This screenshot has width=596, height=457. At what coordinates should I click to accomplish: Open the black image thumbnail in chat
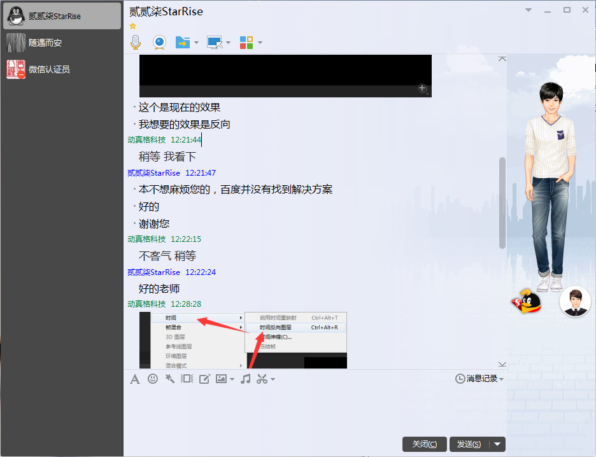pyautogui.click(x=285, y=76)
